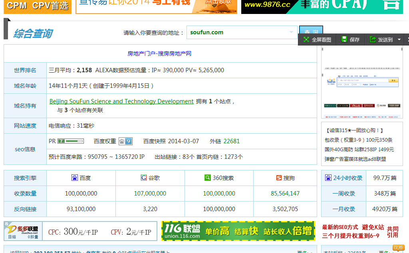This screenshot has height=253, width=409.
Task: Open the Beijing SouFun Science and Technology link
Action: tap(121, 101)
